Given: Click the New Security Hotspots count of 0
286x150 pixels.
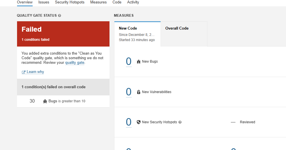Looking at the screenshot, I should [129, 122].
